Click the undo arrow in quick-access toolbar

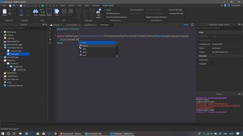click(x=14, y=6)
